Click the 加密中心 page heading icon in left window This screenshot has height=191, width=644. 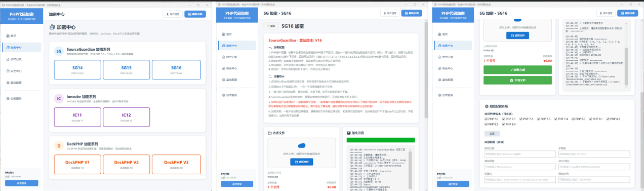coord(52,27)
